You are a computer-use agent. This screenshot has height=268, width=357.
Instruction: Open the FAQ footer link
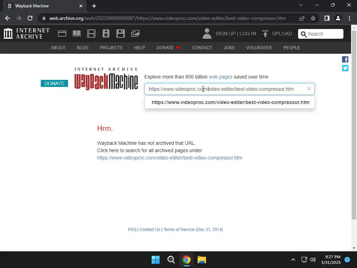(132, 230)
